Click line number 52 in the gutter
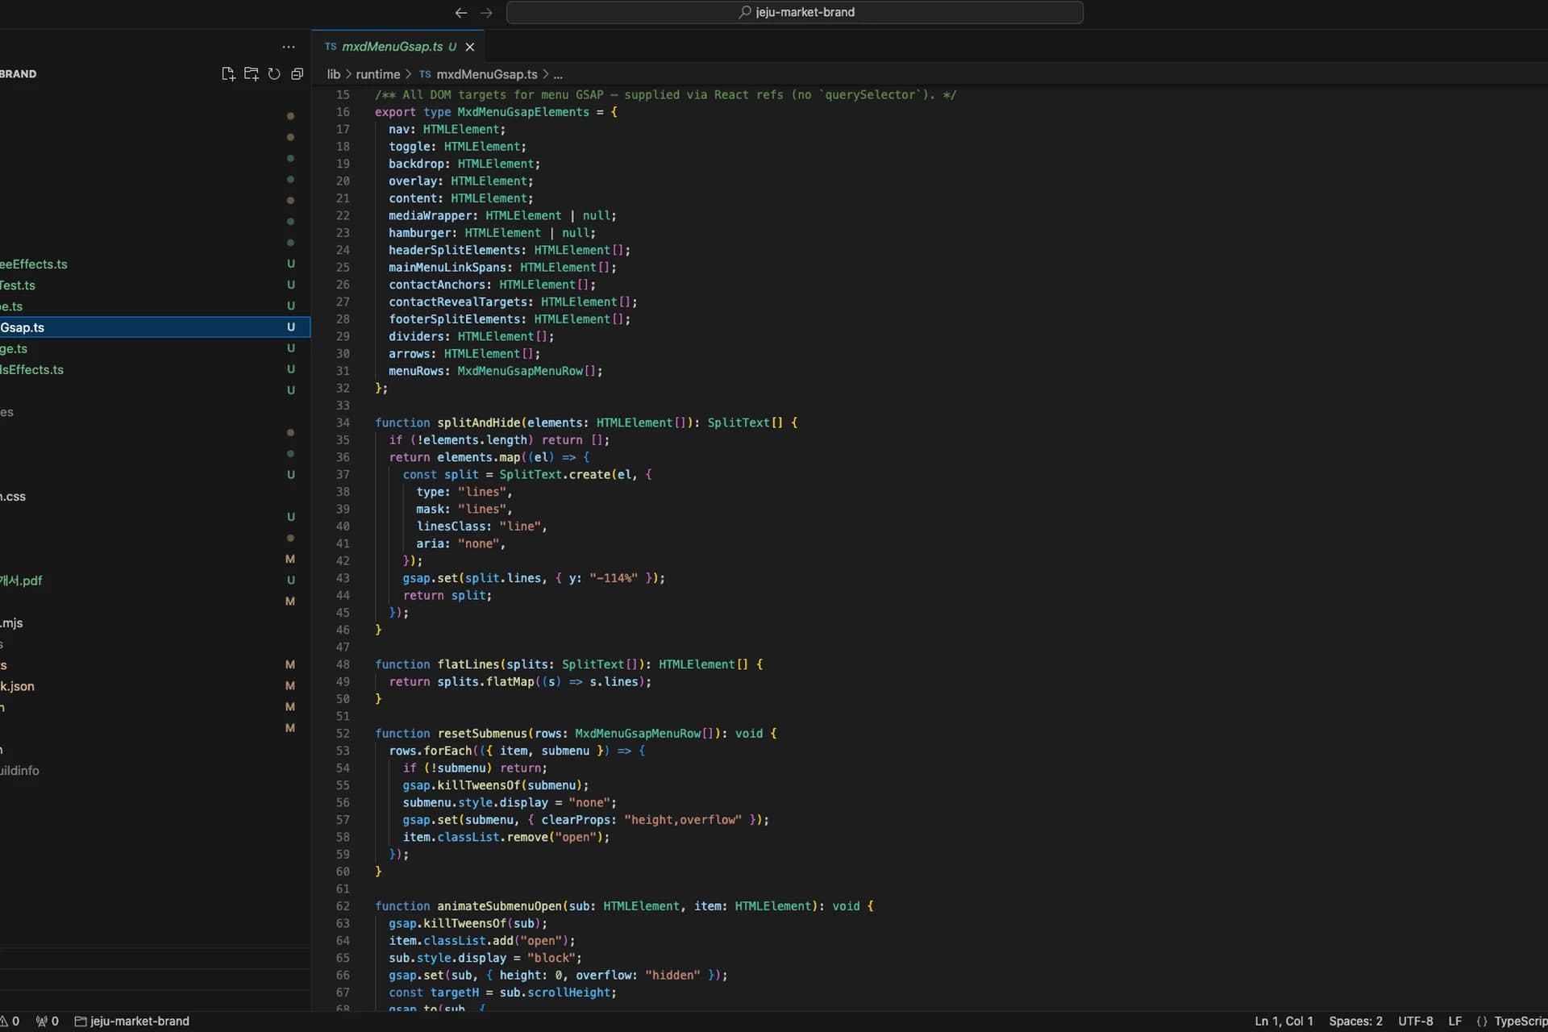Screen dimensions: 1548x1032 coord(343,734)
